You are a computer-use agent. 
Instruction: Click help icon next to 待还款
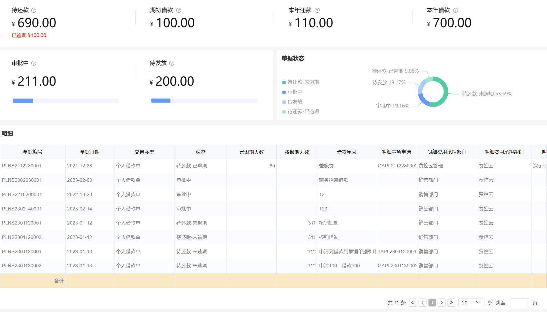click(34, 10)
